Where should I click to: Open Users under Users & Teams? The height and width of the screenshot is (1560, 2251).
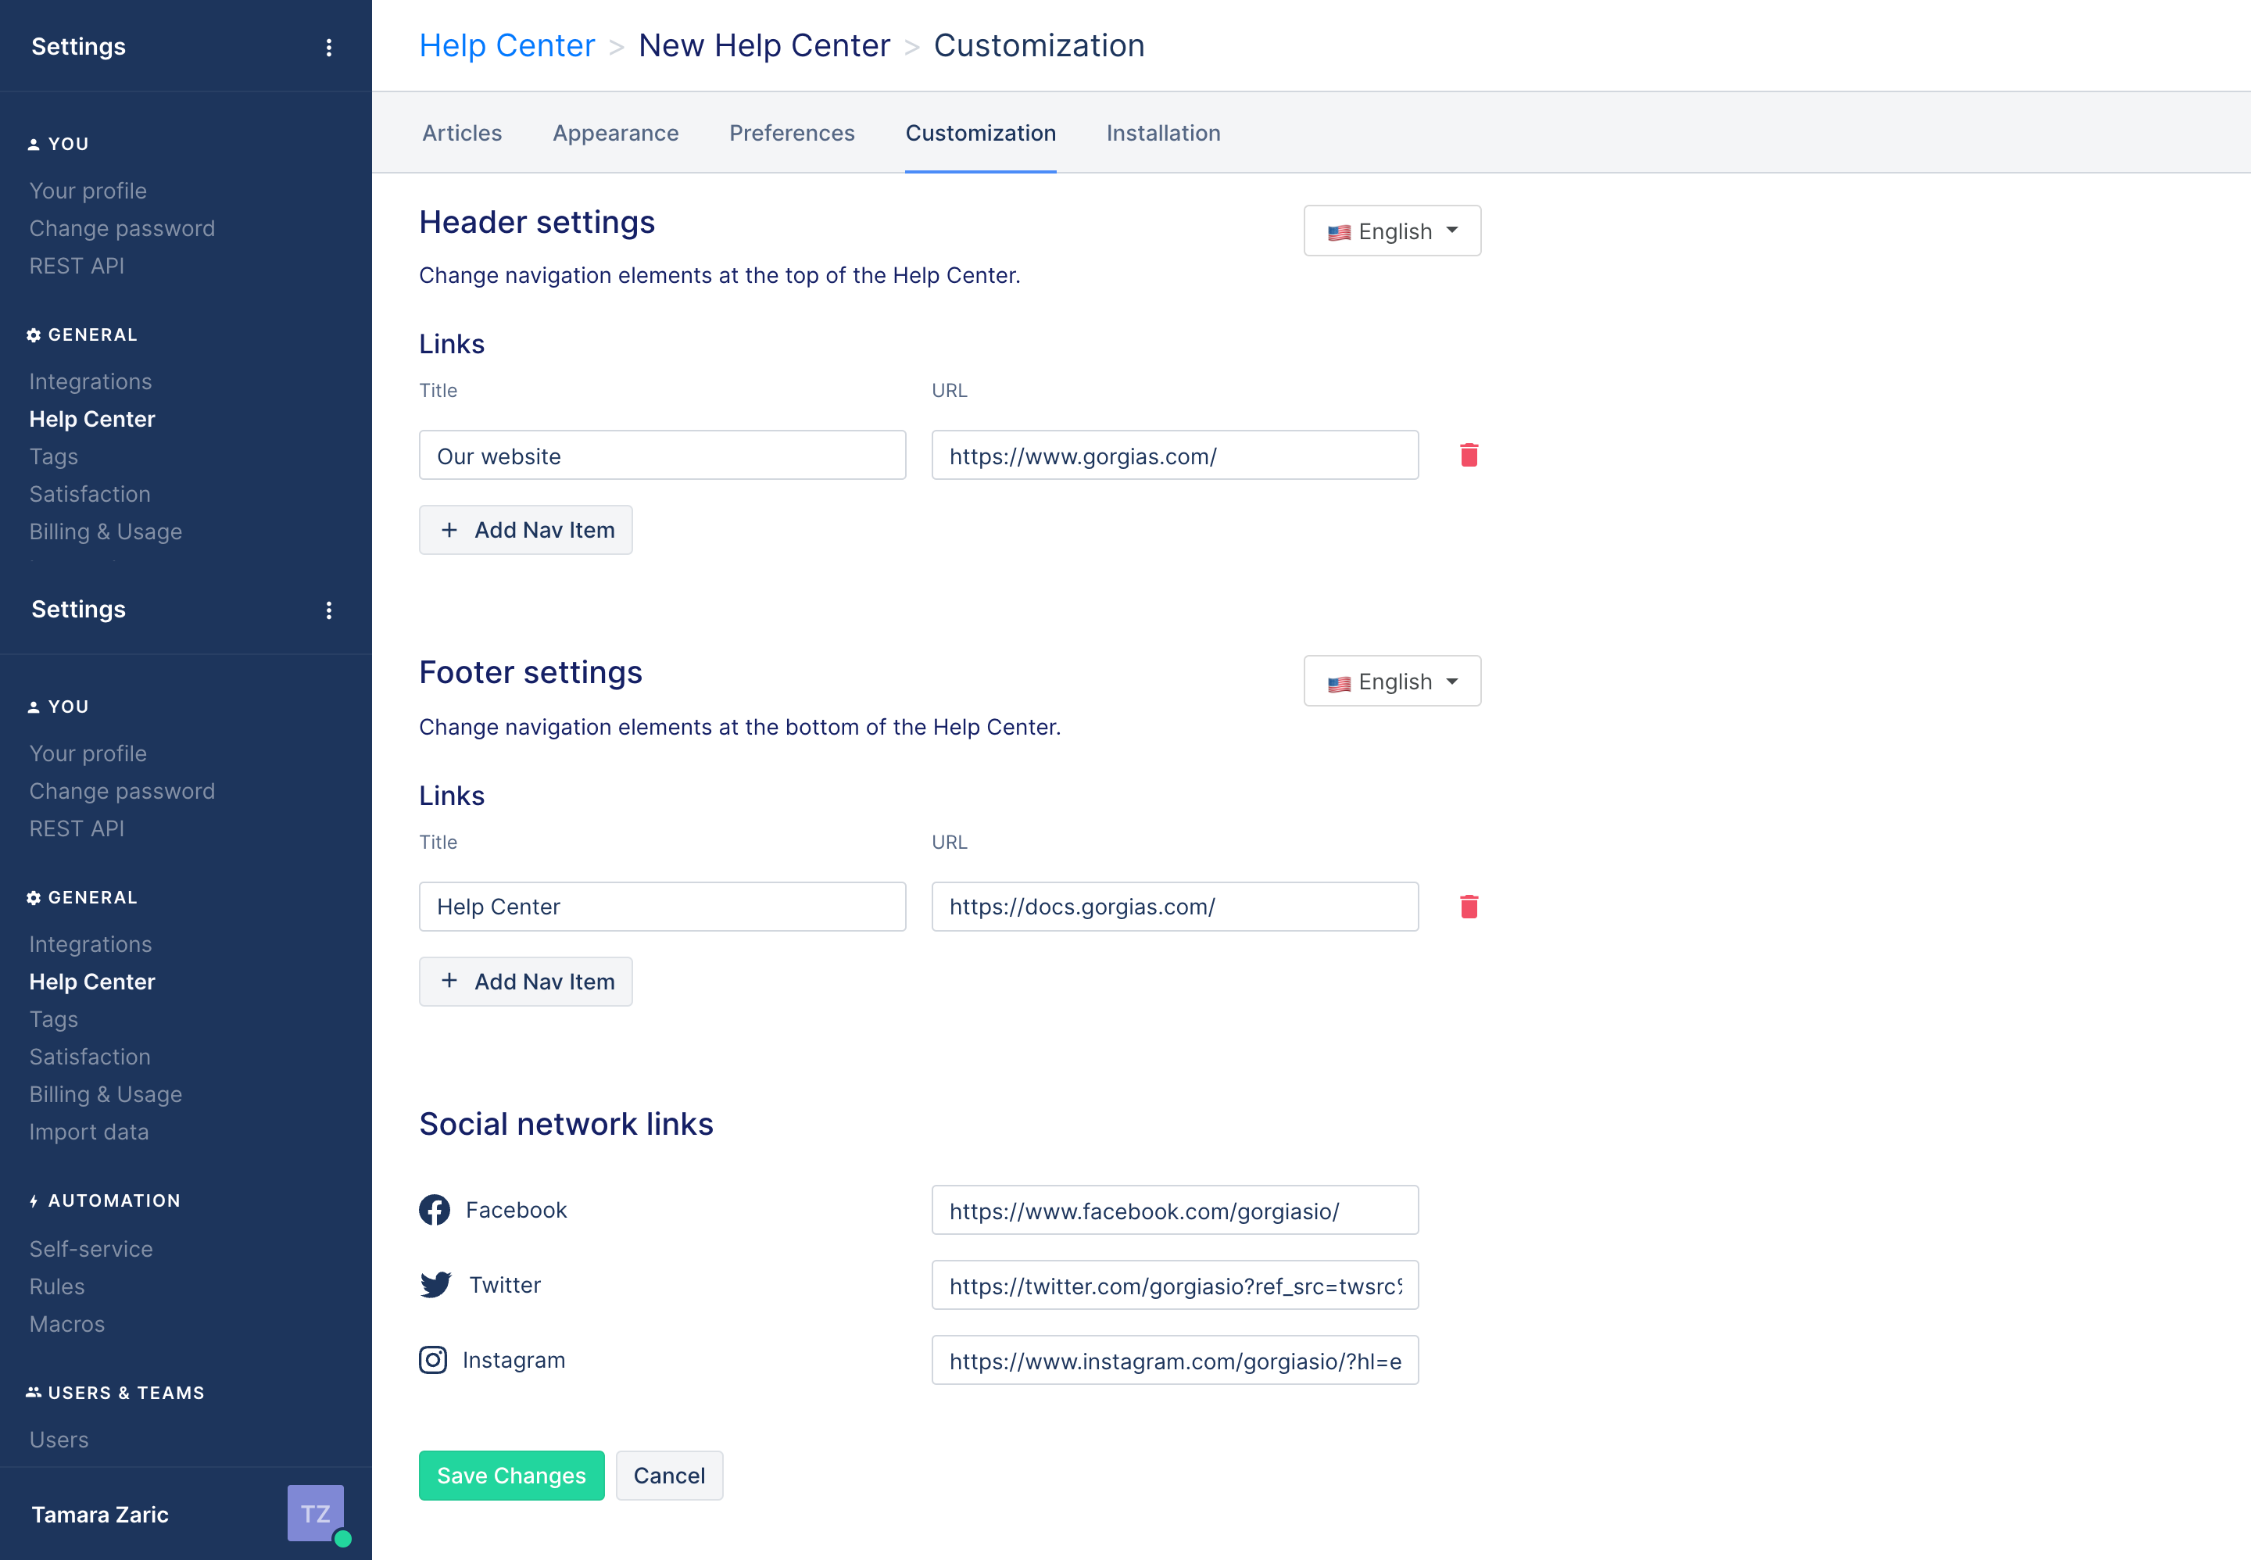click(x=59, y=1440)
